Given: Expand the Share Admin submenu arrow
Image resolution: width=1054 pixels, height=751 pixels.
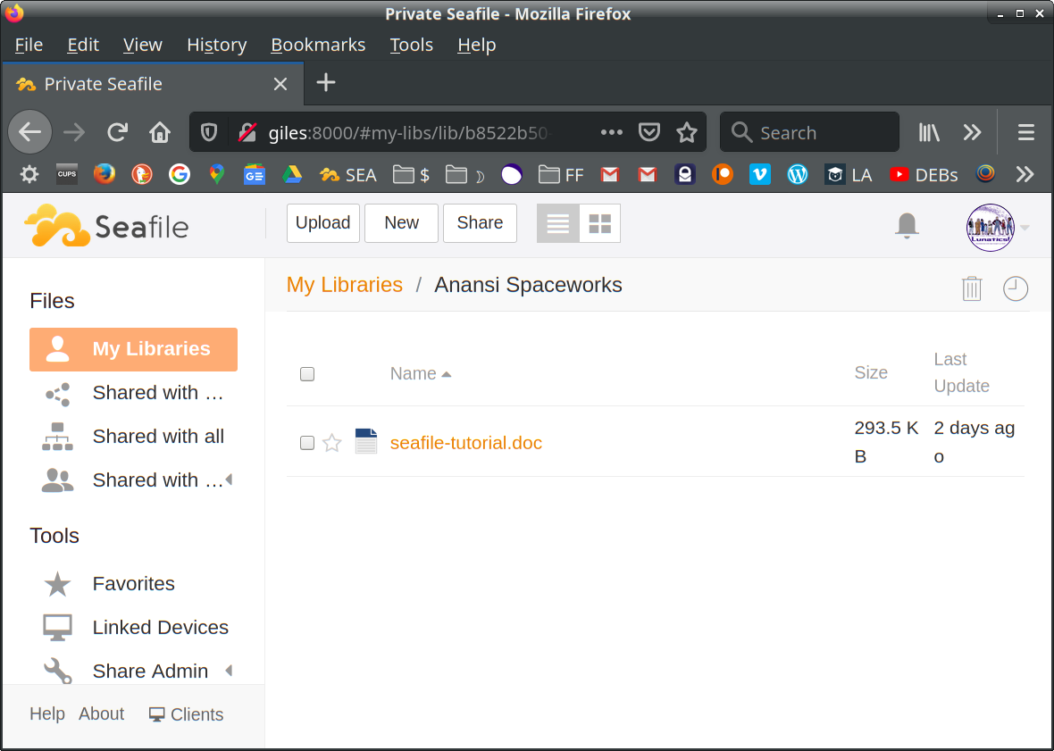Looking at the screenshot, I should click(229, 671).
